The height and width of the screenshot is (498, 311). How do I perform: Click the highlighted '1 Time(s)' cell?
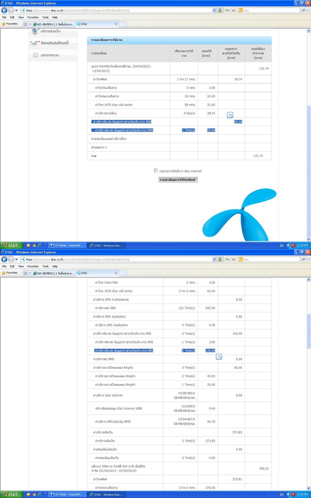tap(188, 130)
